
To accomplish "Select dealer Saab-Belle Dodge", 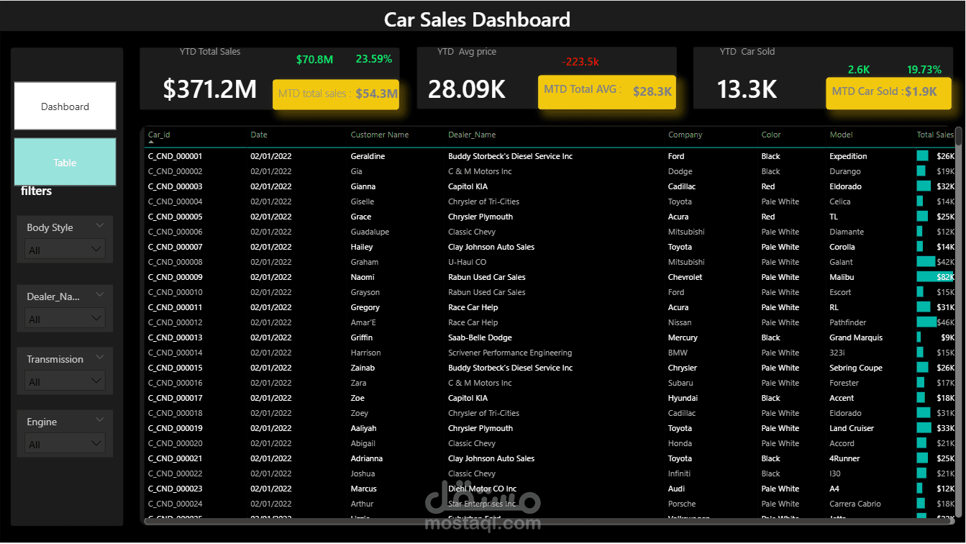I will (x=480, y=337).
